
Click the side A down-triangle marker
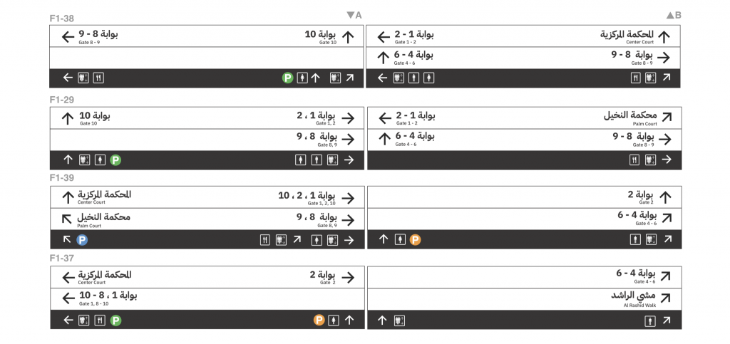[350, 15]
